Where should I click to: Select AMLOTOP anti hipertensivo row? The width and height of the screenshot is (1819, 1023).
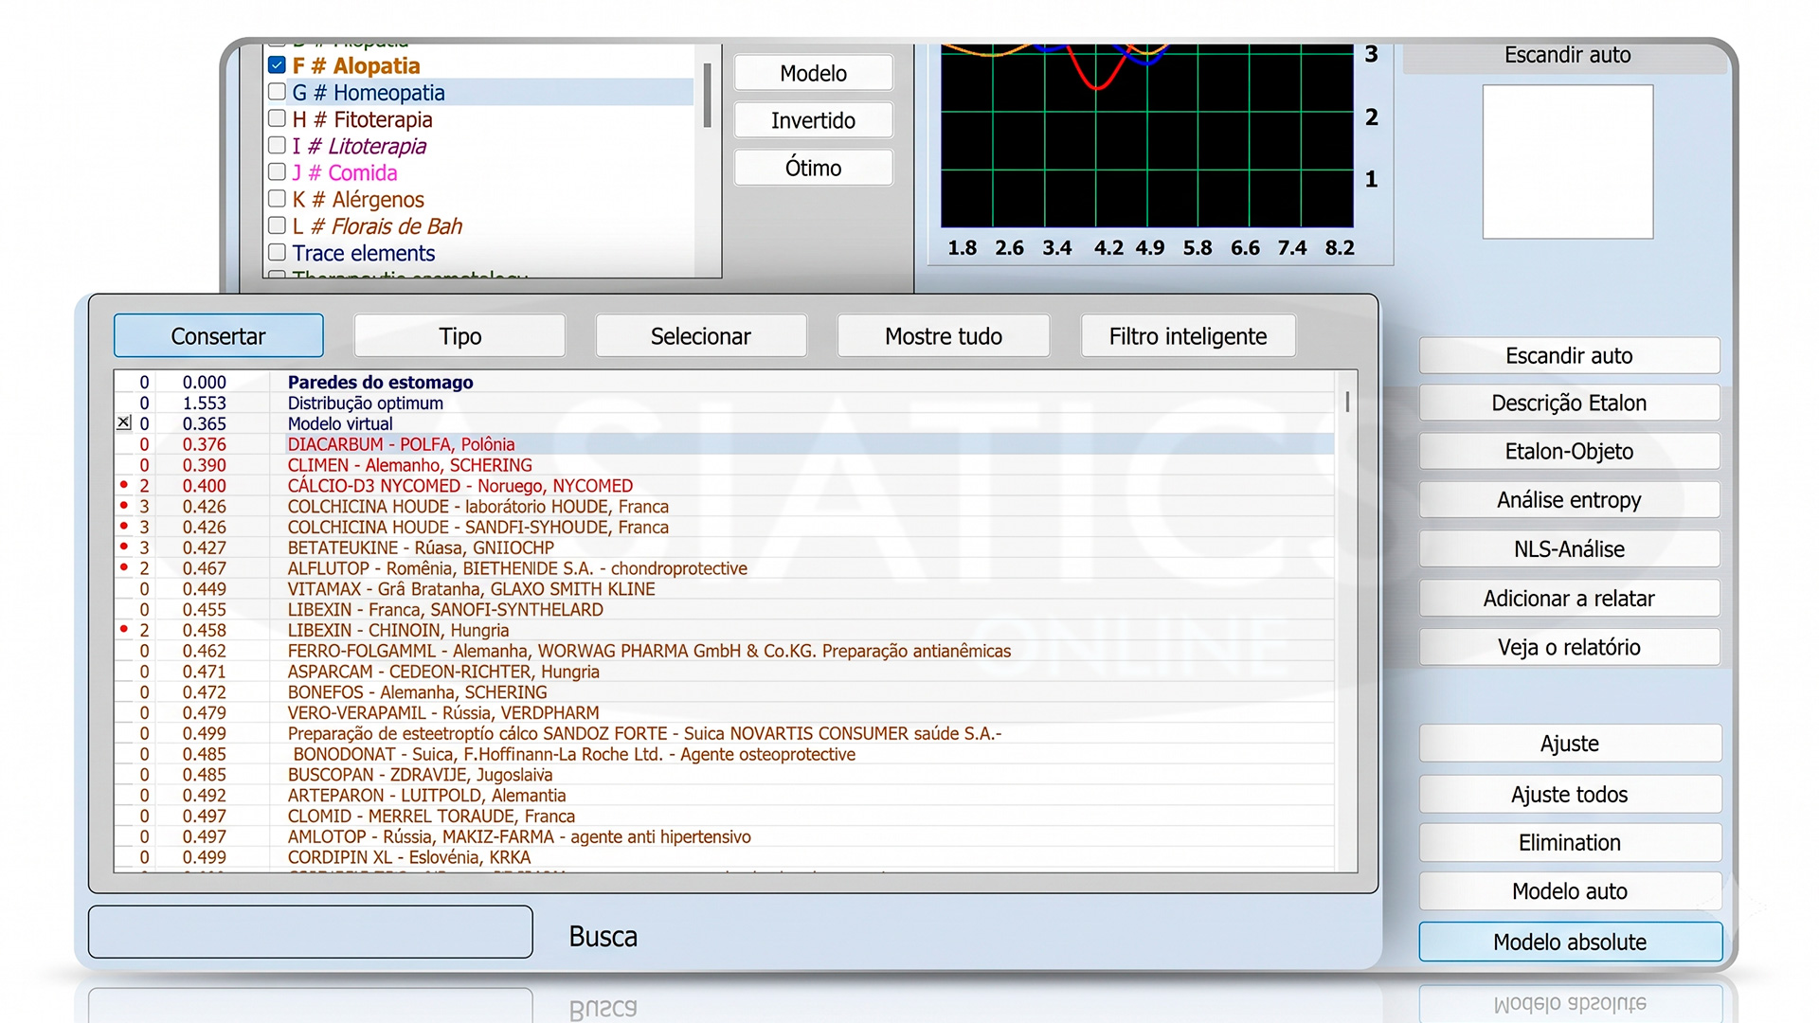pos(725,837)
